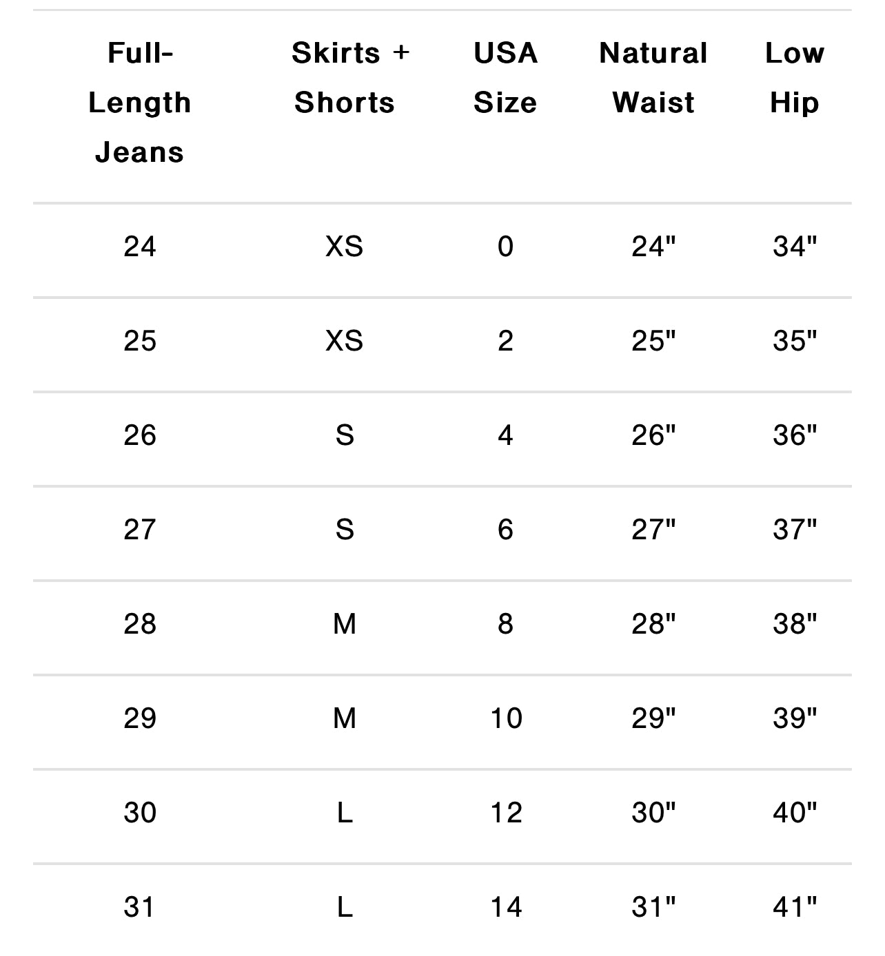This screenshot has height=956, width=885.
Task: Click jeans size 24 in first row
Action: [140, 247]
